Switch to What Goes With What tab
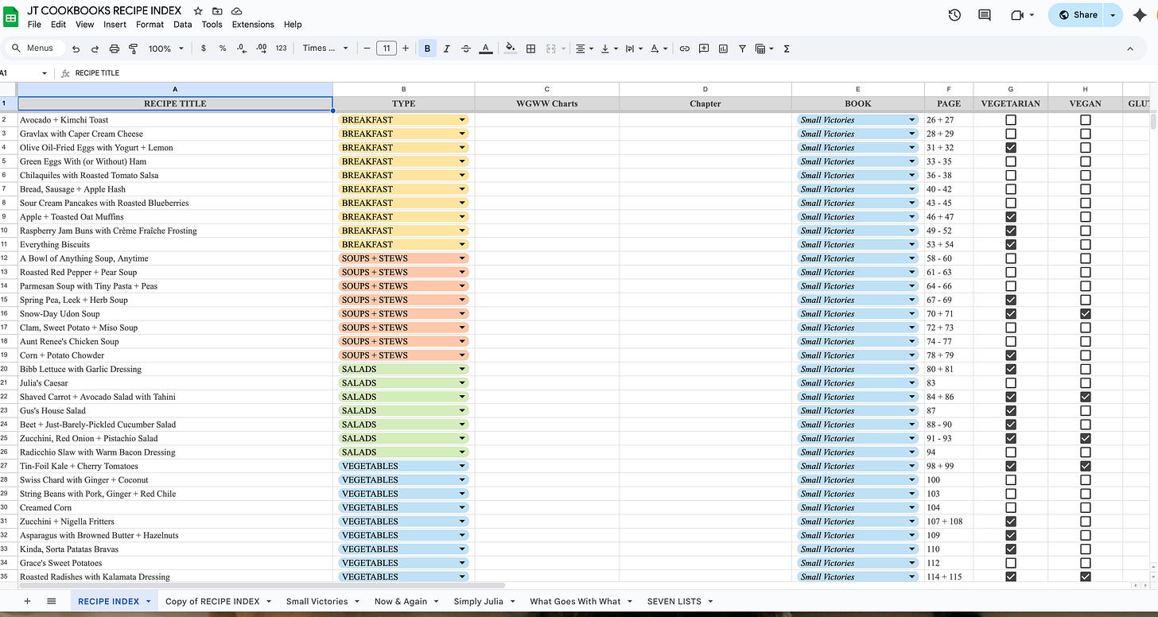Viewport: 1158px width, 617px height. point(581,601)
